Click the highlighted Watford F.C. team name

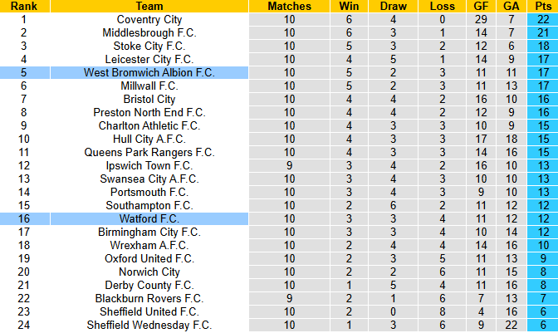coord(149,218)
